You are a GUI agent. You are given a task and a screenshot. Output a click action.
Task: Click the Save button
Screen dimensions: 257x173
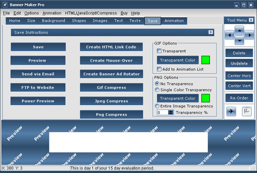(38, 47)
